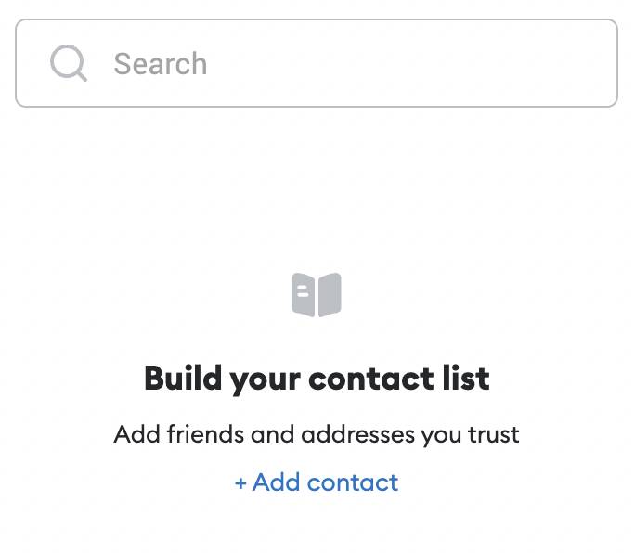Select the Build your contact list heading
Screen dimensions: 635x553
click(317, 379)
